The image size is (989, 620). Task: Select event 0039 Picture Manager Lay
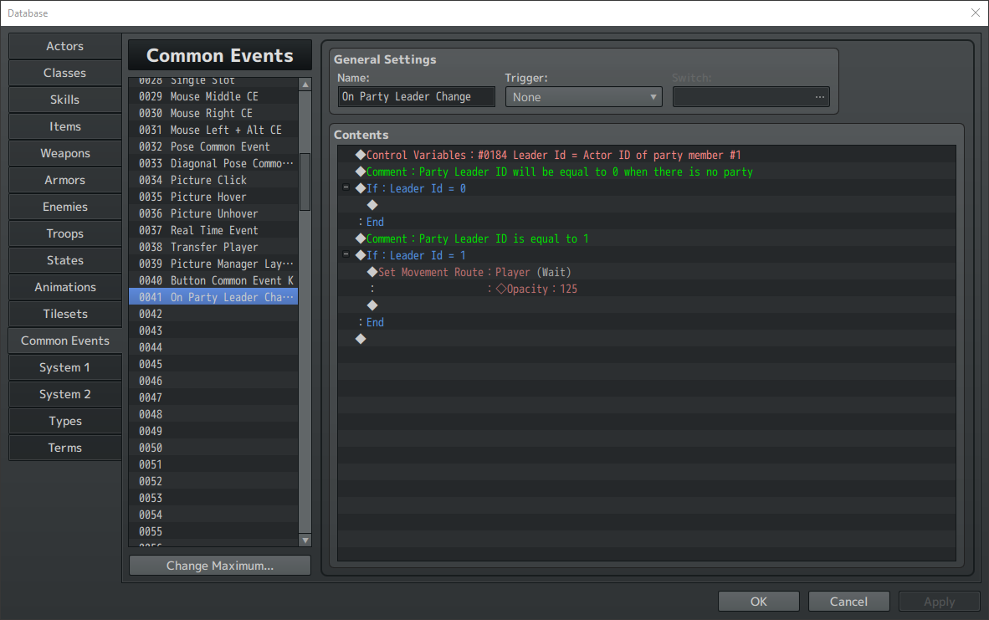213,264
